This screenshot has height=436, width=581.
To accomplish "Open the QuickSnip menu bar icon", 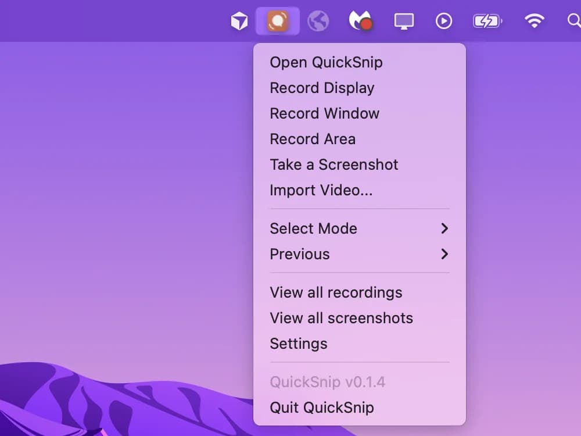I will click(277, 20).
